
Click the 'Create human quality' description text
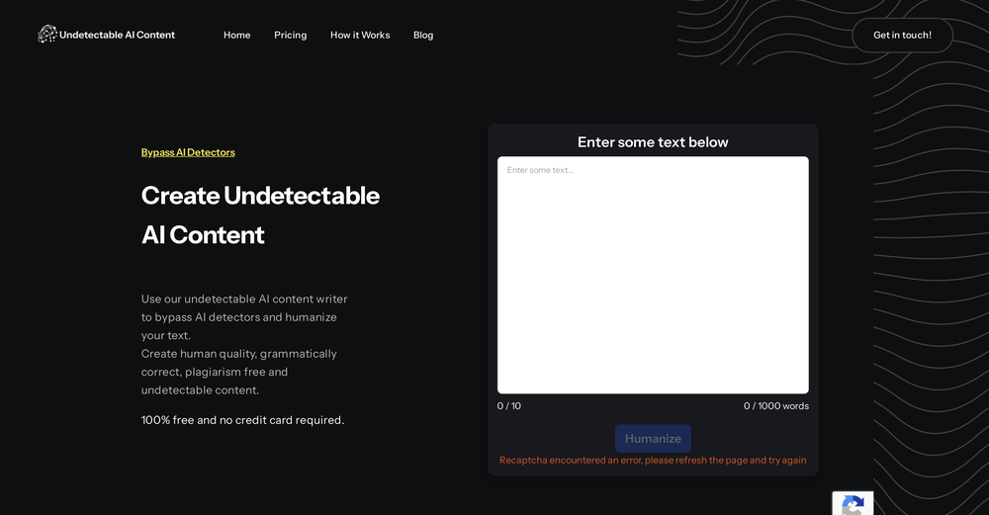pos(238,372)
